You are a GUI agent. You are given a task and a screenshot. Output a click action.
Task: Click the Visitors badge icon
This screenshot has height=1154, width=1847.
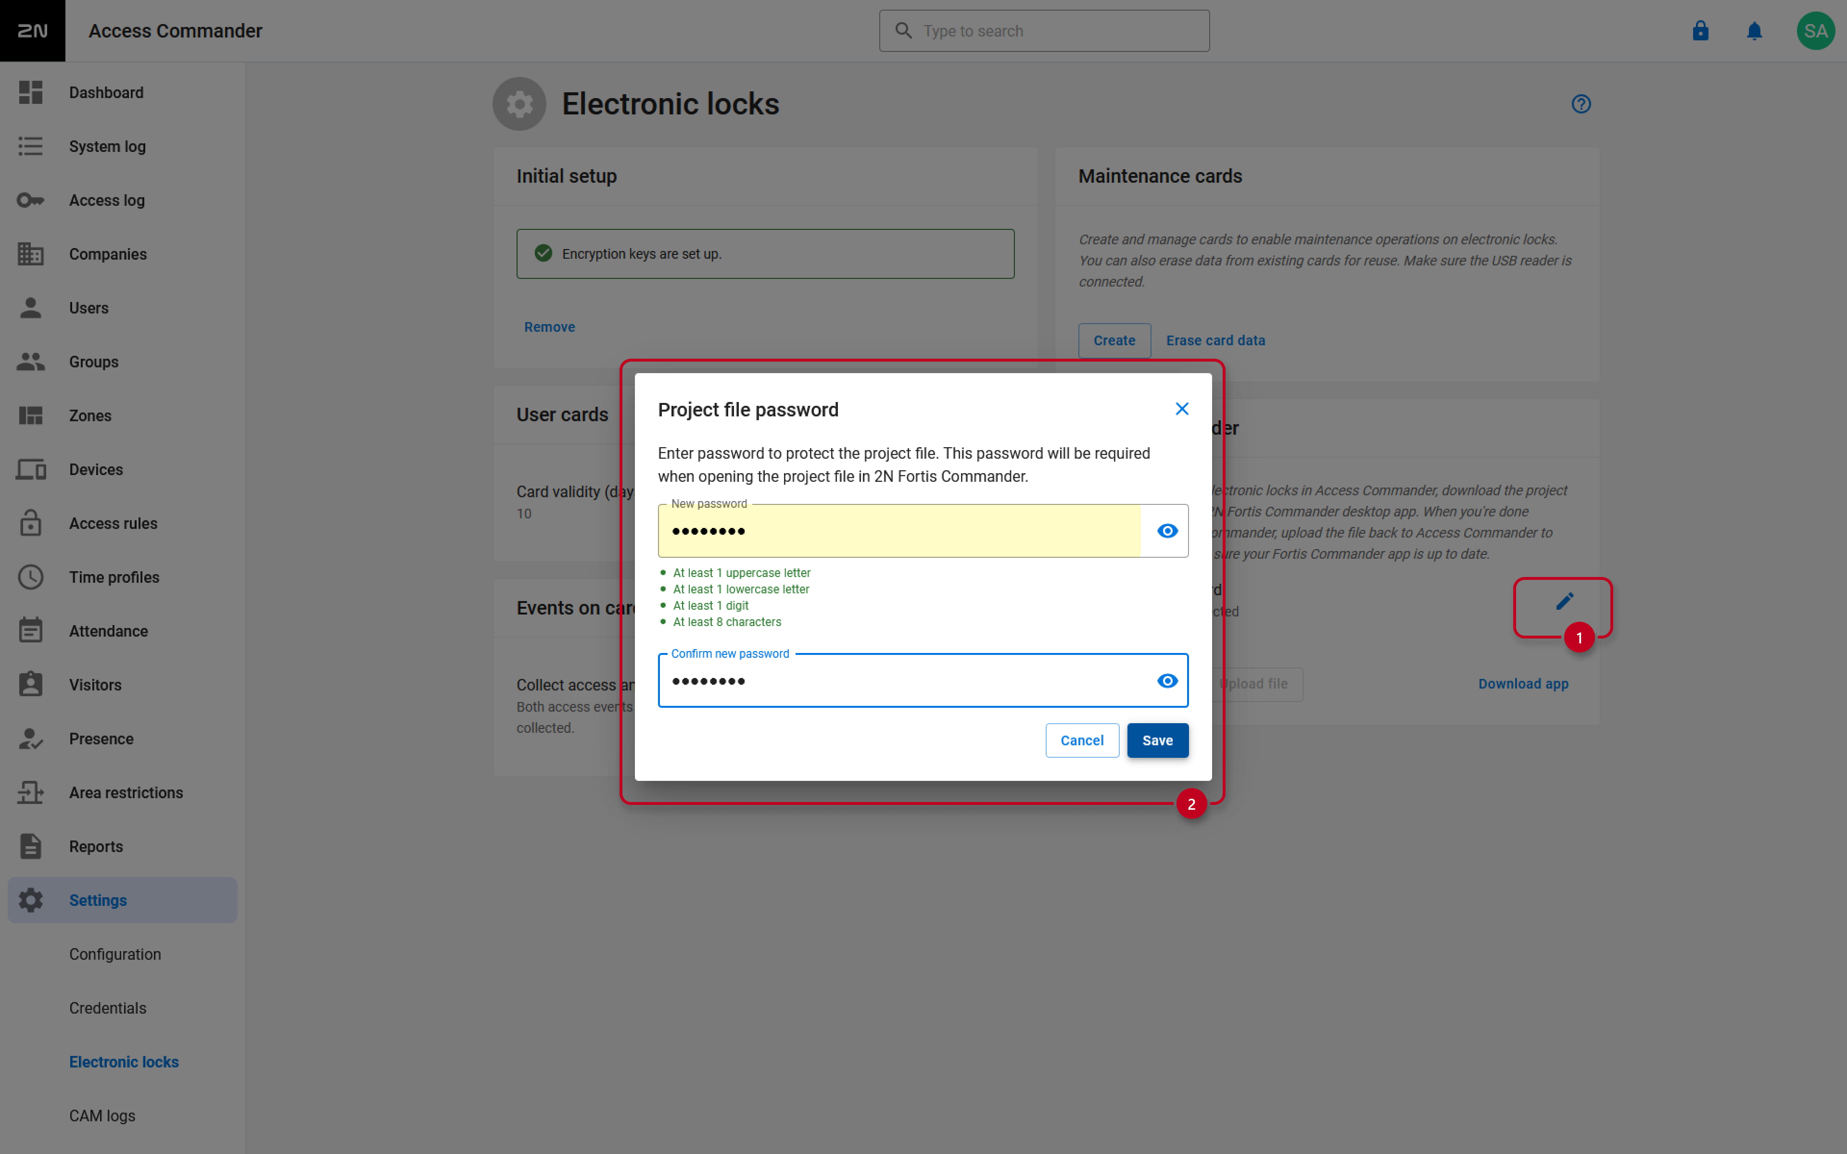(x=30, y=685)
